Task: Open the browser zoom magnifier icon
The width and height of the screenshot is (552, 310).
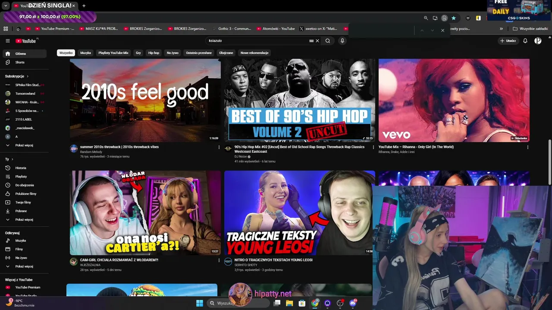Action: pos(426,18)
